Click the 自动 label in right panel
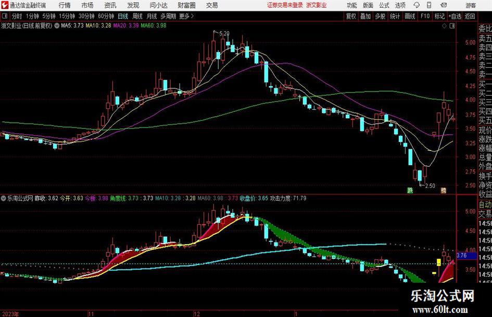 [x=485, y=205]
